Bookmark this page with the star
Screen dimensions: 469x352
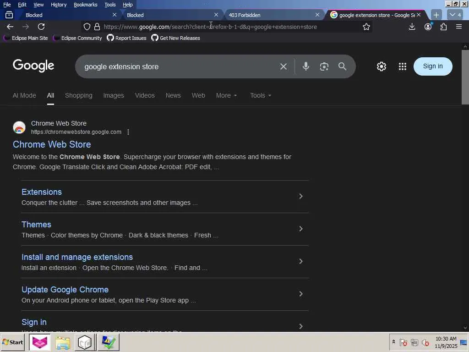click(366, 27)
